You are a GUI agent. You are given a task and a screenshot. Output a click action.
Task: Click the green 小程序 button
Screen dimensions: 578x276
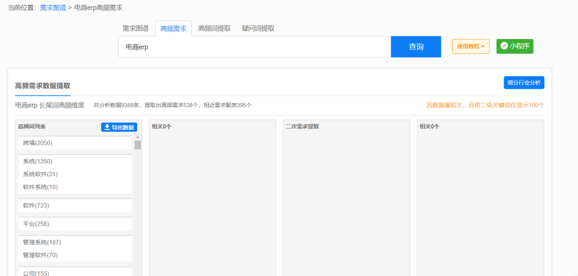pos(515,46)
